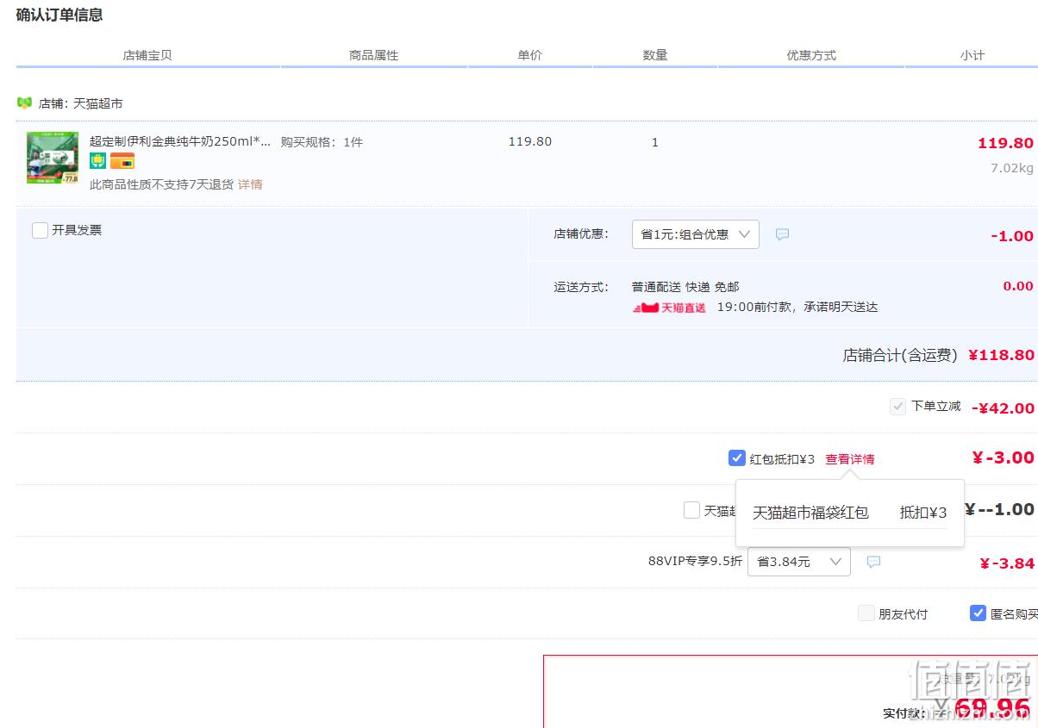Click the orange card badge under product title
Screen dimensions: 1038x728
(x=122, y=161)
